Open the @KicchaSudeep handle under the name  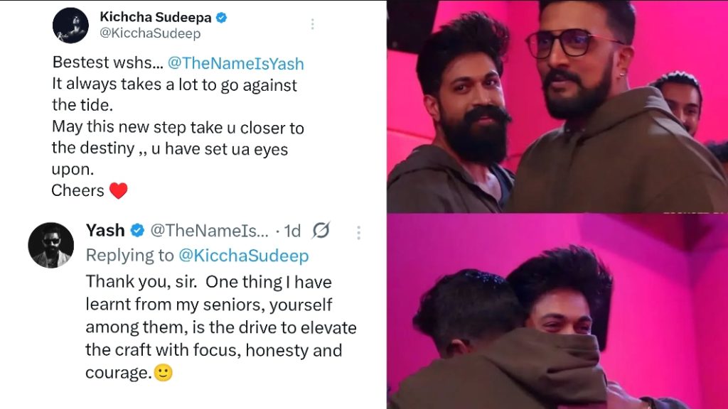pos(150,33)
